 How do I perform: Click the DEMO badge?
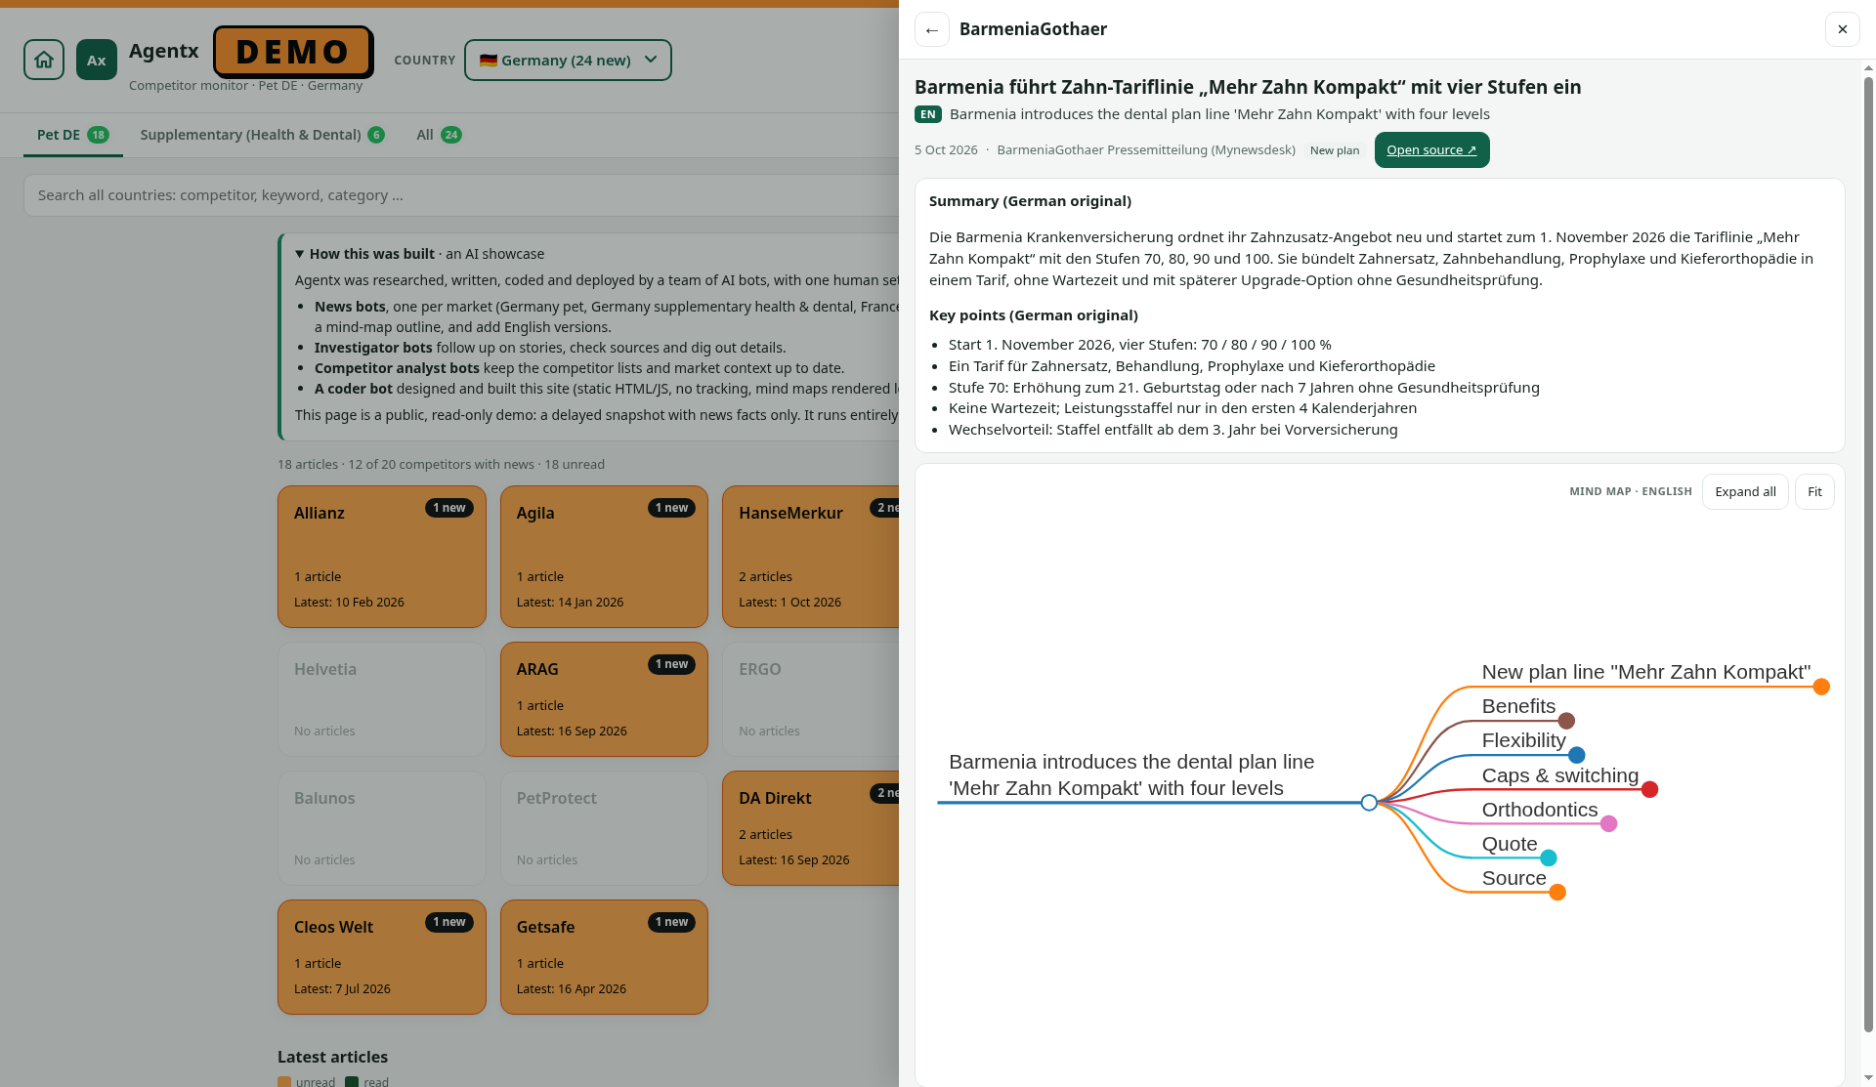click(293, 52)
